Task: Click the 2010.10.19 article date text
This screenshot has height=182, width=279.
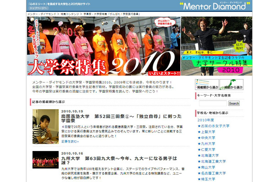Action: [x=72, y=111]
